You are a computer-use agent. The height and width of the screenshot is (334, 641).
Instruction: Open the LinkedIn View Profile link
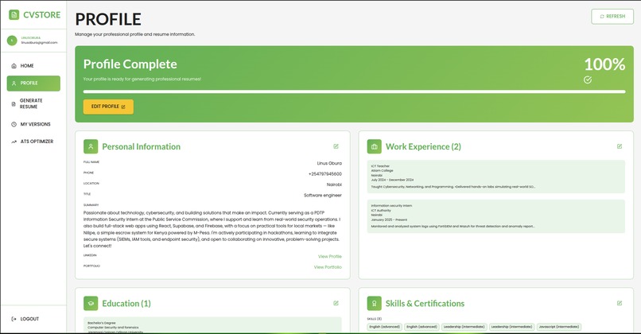330,256
